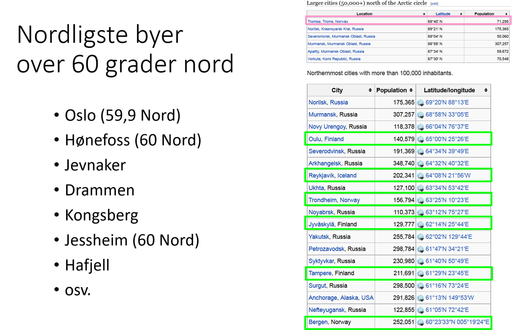This screenshot has height=330, width=526.
Task: Open the Trondheim city link
Action: [323, 200]
